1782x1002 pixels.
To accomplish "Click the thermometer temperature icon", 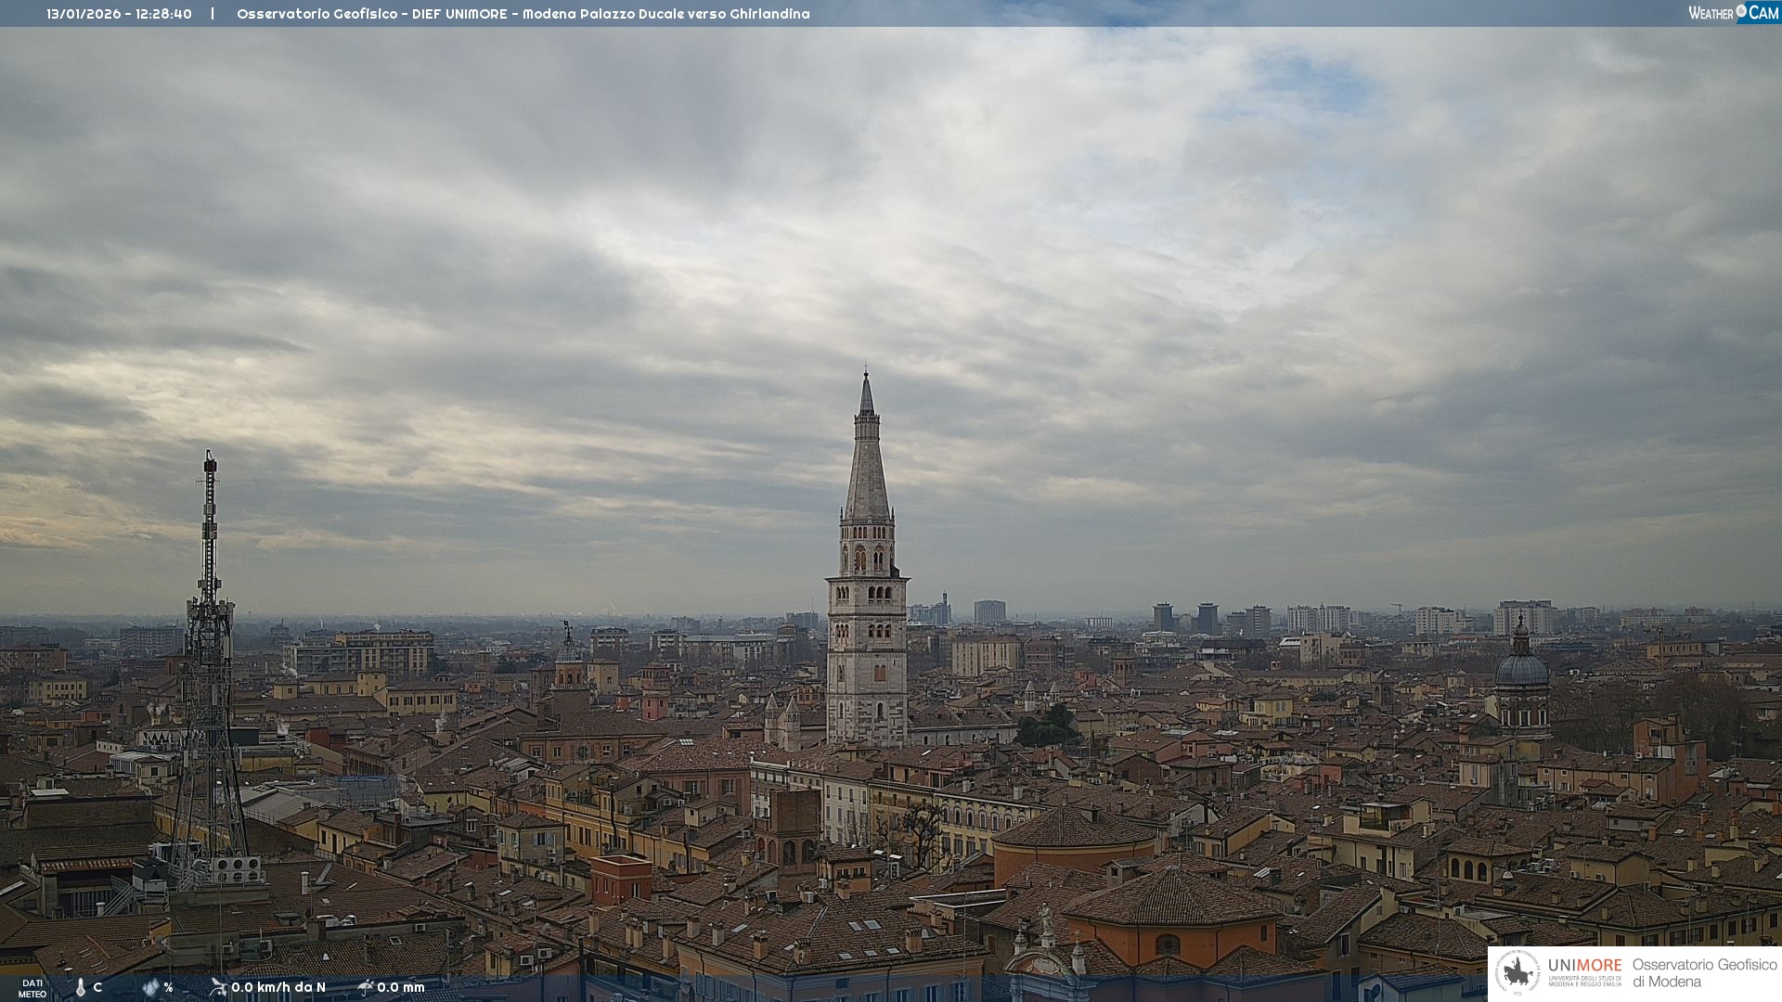I will coord(81,987).
